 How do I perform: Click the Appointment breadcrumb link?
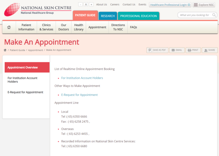point(36,50)
